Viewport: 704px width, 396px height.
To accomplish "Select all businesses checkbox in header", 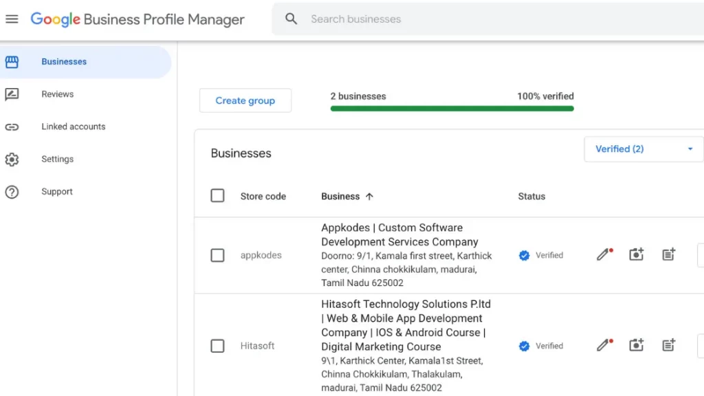I will point(217,196).
